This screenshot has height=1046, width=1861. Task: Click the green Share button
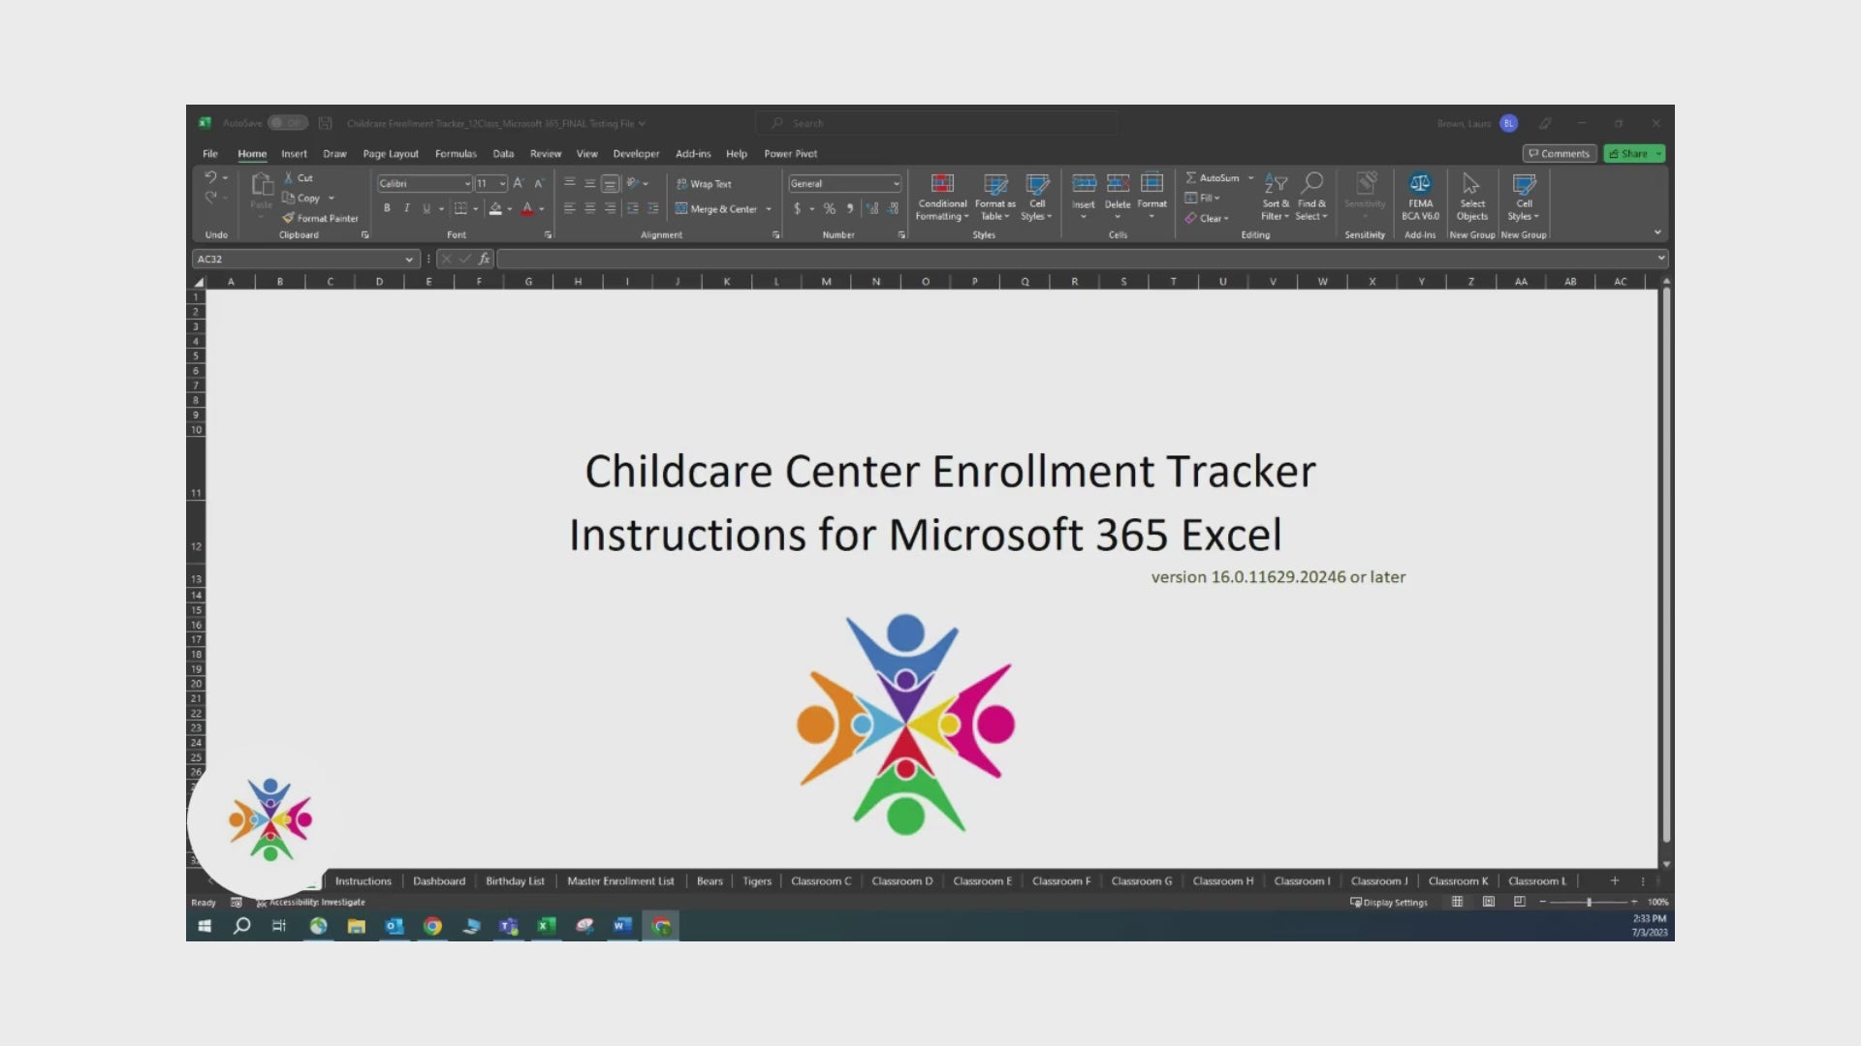pyautogui.click(x=1634, y=154)
